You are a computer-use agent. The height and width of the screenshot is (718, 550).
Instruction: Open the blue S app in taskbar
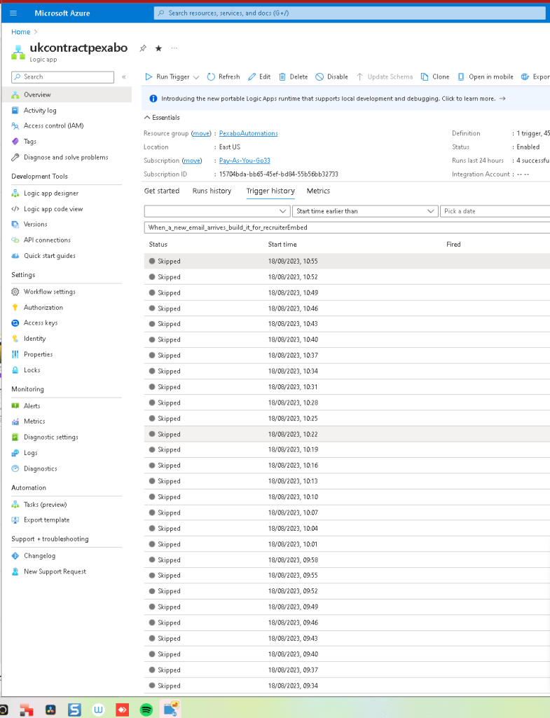pyautogui.click(x=74, y=710)
